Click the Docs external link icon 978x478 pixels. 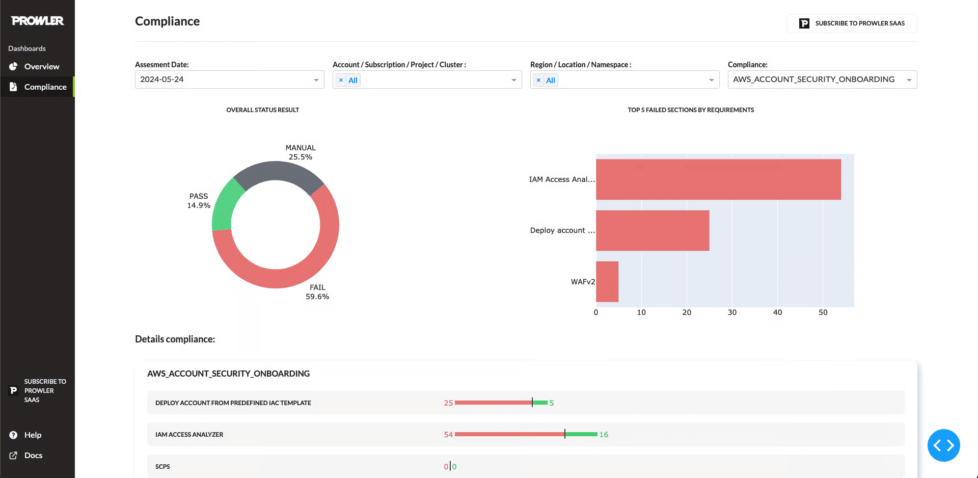click(14, 455)
